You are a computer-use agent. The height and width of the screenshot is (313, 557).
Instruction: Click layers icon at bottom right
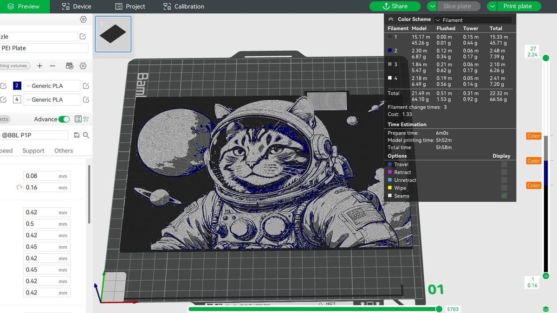pos(546,309)
